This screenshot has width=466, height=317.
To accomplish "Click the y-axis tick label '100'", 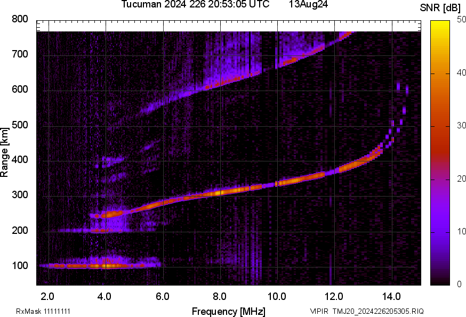I will click(x=20, y=266).
